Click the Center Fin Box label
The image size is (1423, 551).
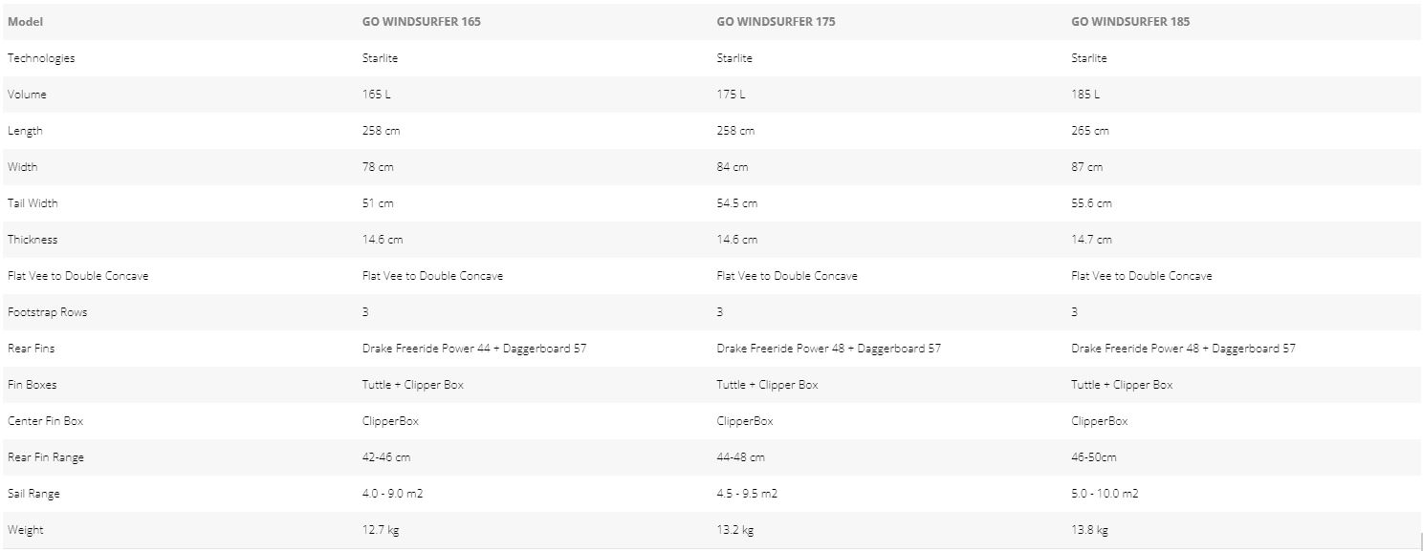45,421
